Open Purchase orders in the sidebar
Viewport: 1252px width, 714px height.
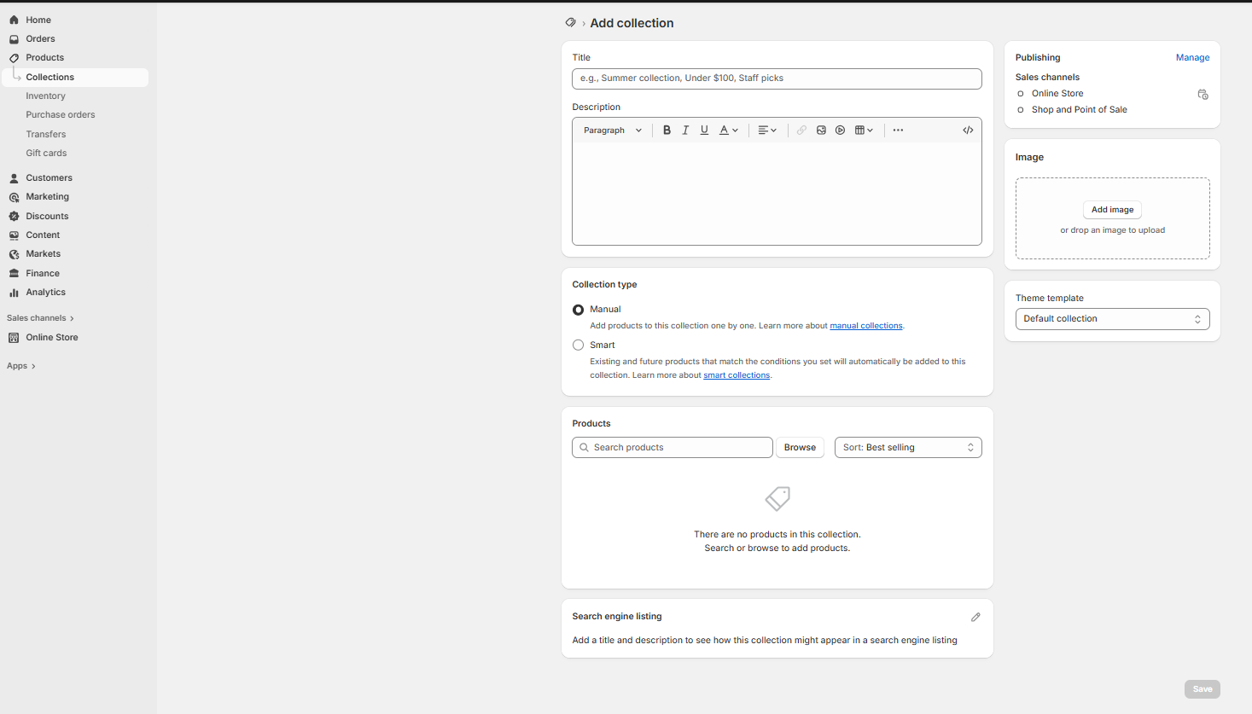tap(60, 115)
